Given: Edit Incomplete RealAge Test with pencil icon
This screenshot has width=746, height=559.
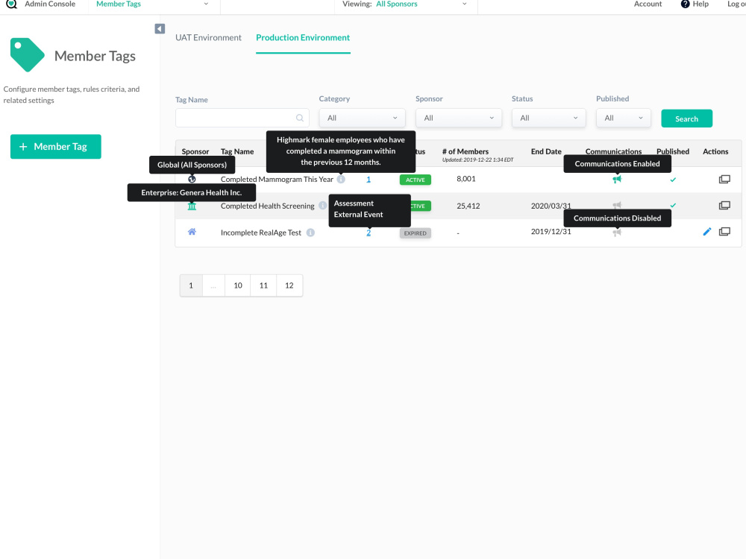Looking at the screenshot, I should point(707,232).
